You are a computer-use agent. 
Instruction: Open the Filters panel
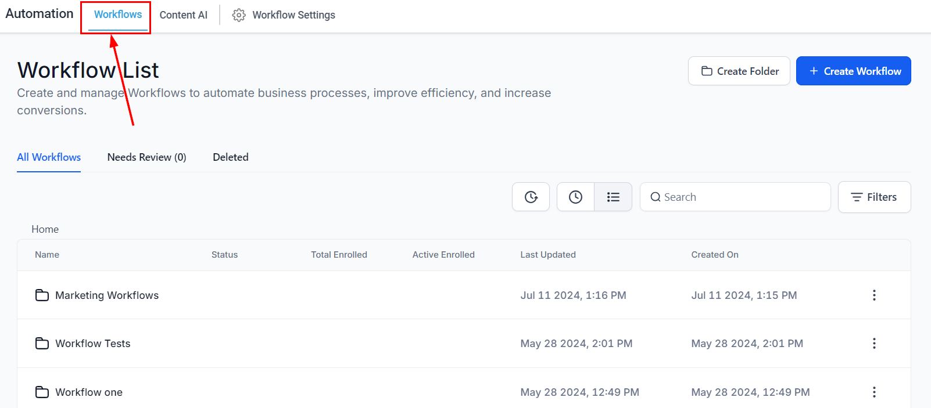click(x=874, y=197)
